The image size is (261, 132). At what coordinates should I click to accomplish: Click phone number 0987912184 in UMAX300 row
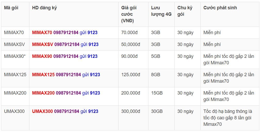tap(66, 111)
